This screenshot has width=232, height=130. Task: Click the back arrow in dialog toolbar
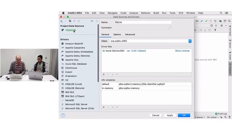click(x=92, y=21)
